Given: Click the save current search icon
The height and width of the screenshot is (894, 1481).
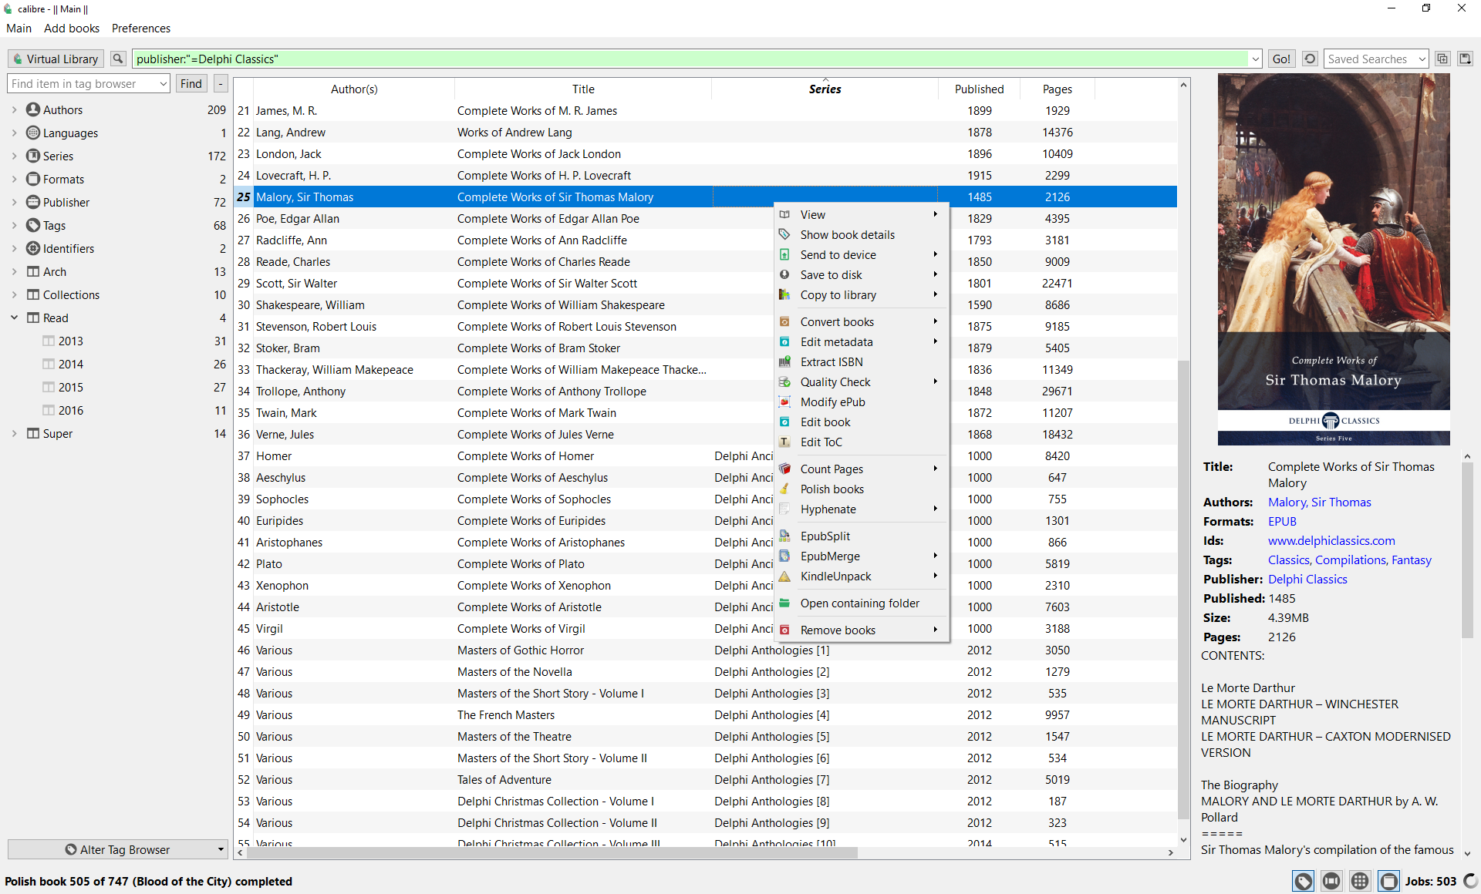Looking at the screenshot, I should [1465, 59].
